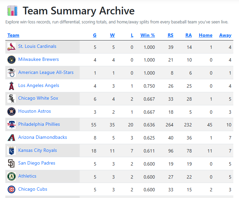The height and width of the screenshot is (198, 239).
Task: Open Los Angeles Angels team link
Action: click(x=39, y=85)
